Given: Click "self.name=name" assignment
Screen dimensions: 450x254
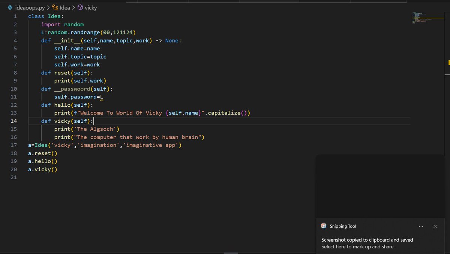Looking at the screenshot, I should pos(77,49).
